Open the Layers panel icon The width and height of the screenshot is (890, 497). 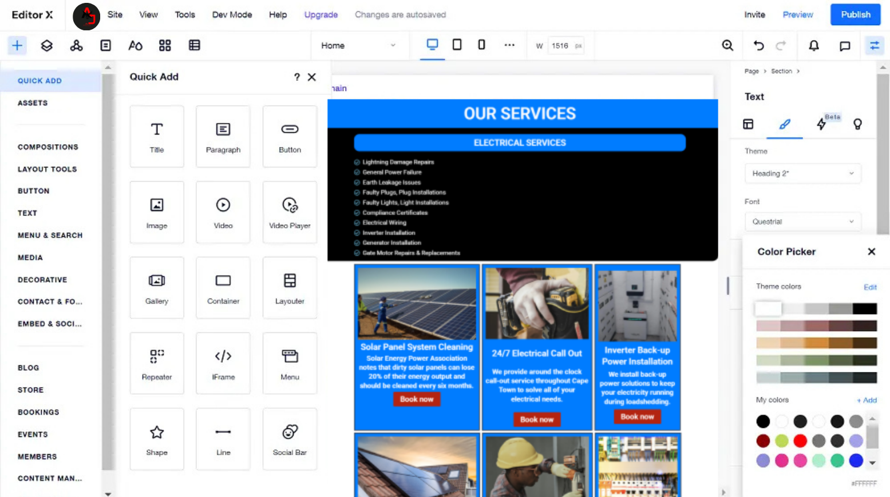pyautogui.click(x=47, y=46)
